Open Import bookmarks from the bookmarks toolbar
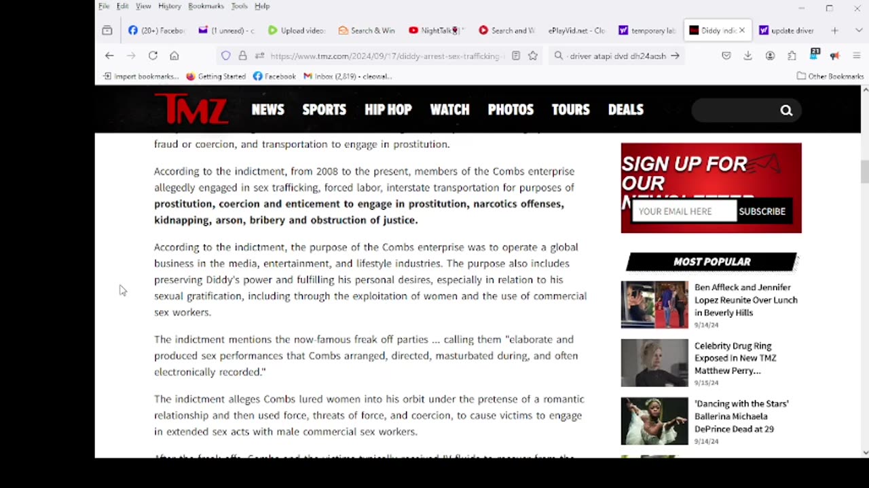Image resolution: width=869 pixels, height=488 pixels. pos(141,76)
